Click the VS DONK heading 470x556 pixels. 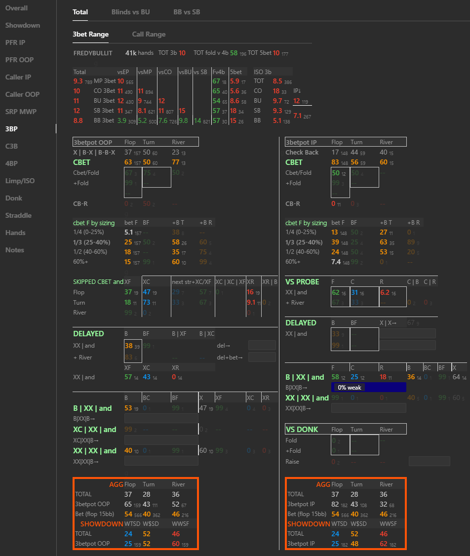(x=302, y=430)
